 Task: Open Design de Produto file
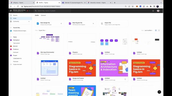pos(81,70)
